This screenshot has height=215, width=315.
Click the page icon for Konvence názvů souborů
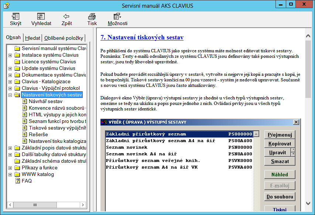click(25, 108)
